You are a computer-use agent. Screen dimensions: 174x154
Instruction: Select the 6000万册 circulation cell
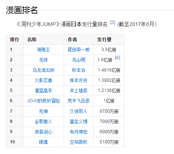click(x=109, y=132)
